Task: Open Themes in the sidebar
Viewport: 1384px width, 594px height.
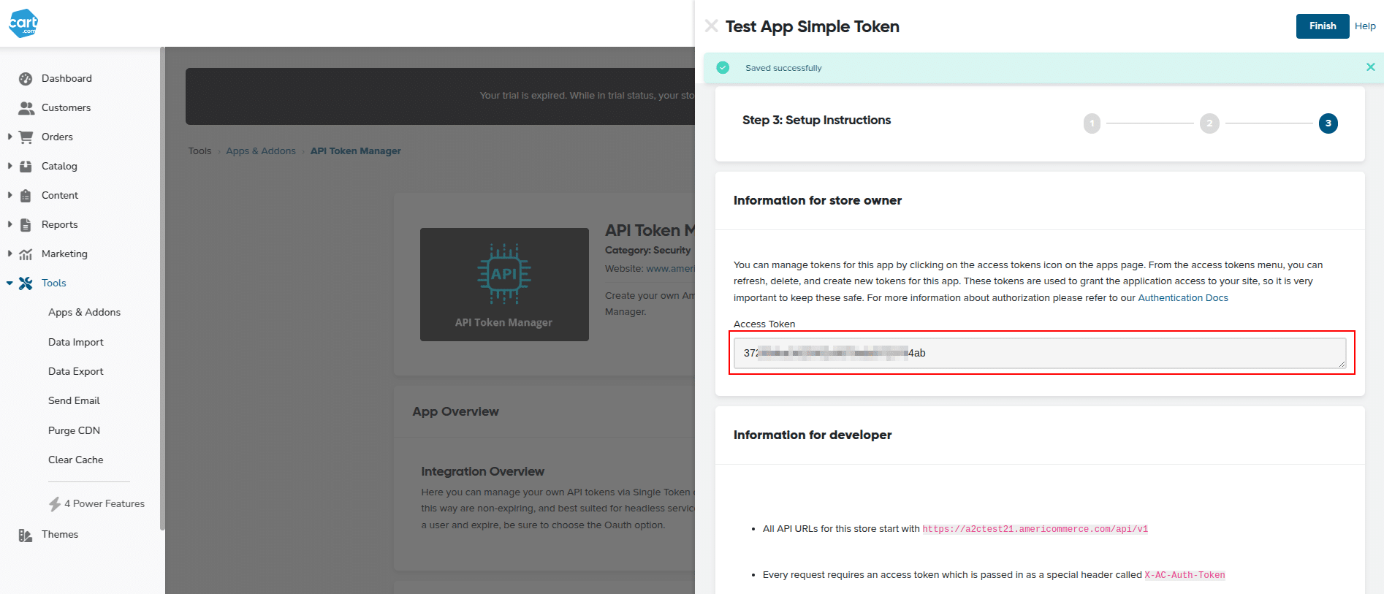Action: [60, 534]
